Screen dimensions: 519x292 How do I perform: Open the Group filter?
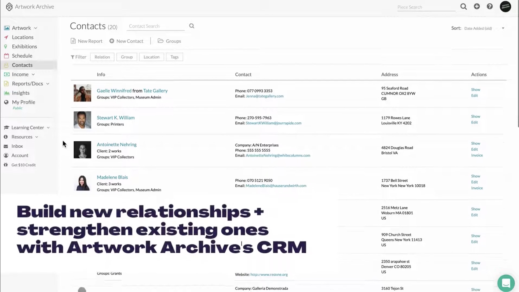(127, 57)
